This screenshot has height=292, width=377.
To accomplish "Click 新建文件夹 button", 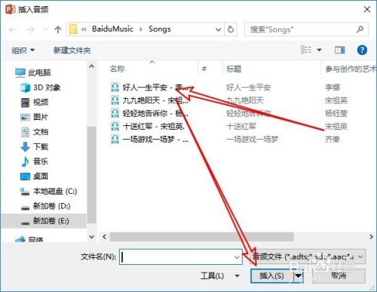I will (72, 51).
